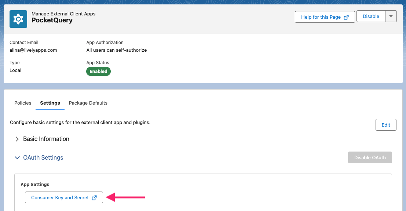Click external link icon beside Consumer Key and Secret

tap(94, 198)
